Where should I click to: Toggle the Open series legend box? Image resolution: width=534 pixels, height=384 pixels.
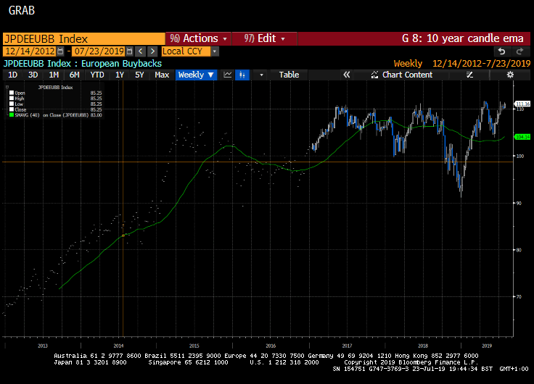11,93
